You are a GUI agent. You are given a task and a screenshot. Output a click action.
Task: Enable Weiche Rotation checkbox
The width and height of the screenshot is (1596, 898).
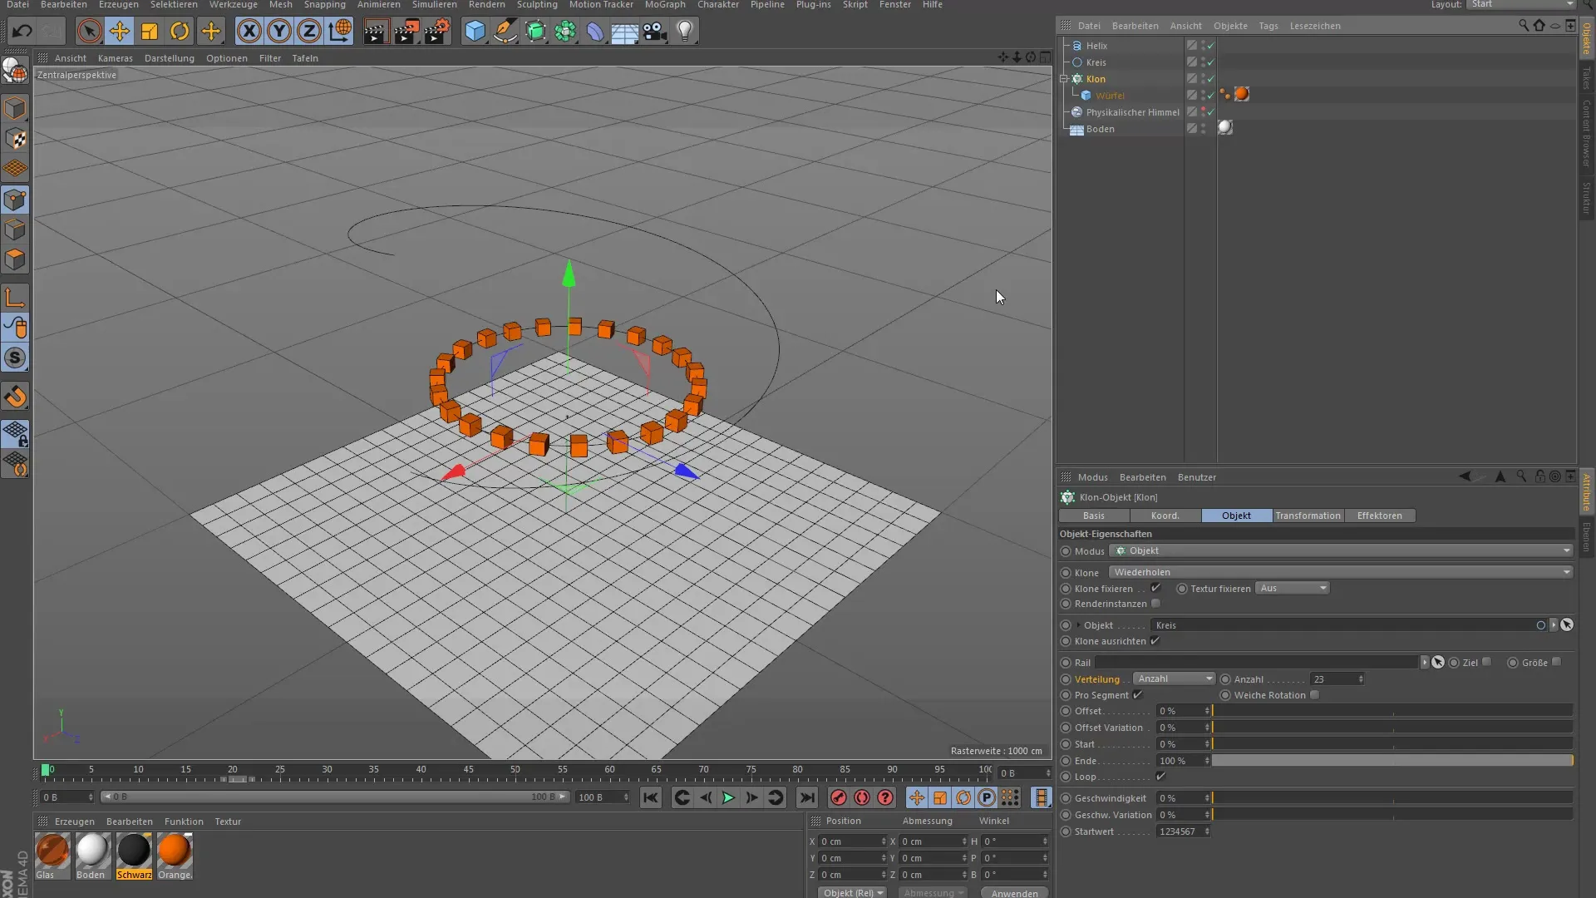[1314, 695]
